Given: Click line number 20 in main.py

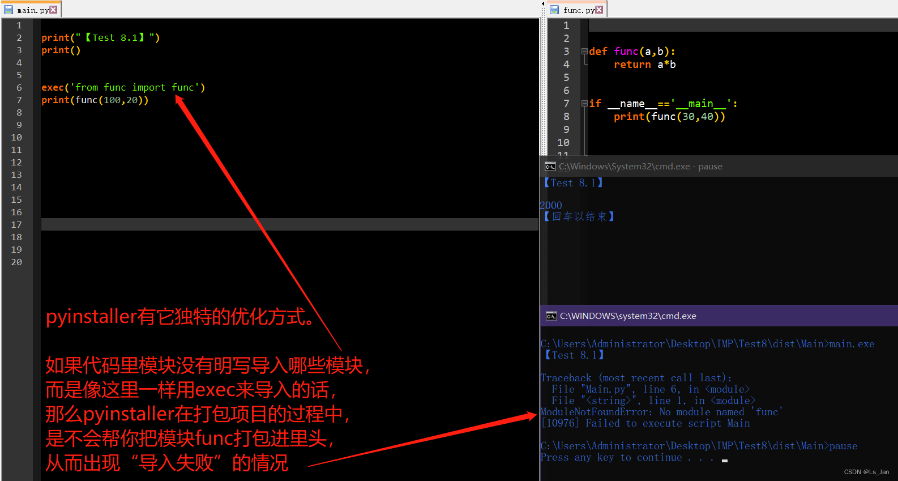Looking at the screenshot, I should (16, 262).
